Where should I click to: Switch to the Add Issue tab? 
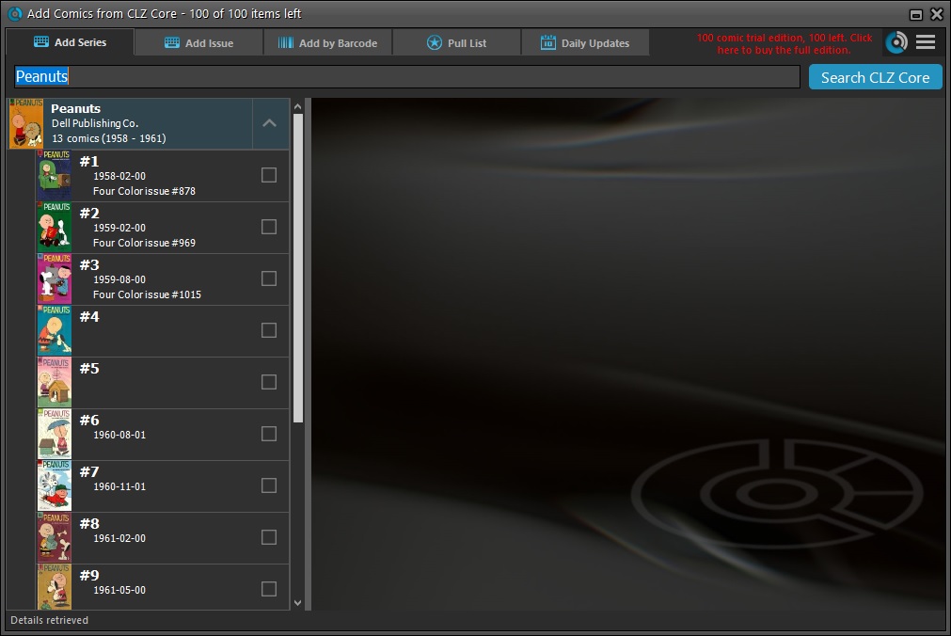coord(198,43)
